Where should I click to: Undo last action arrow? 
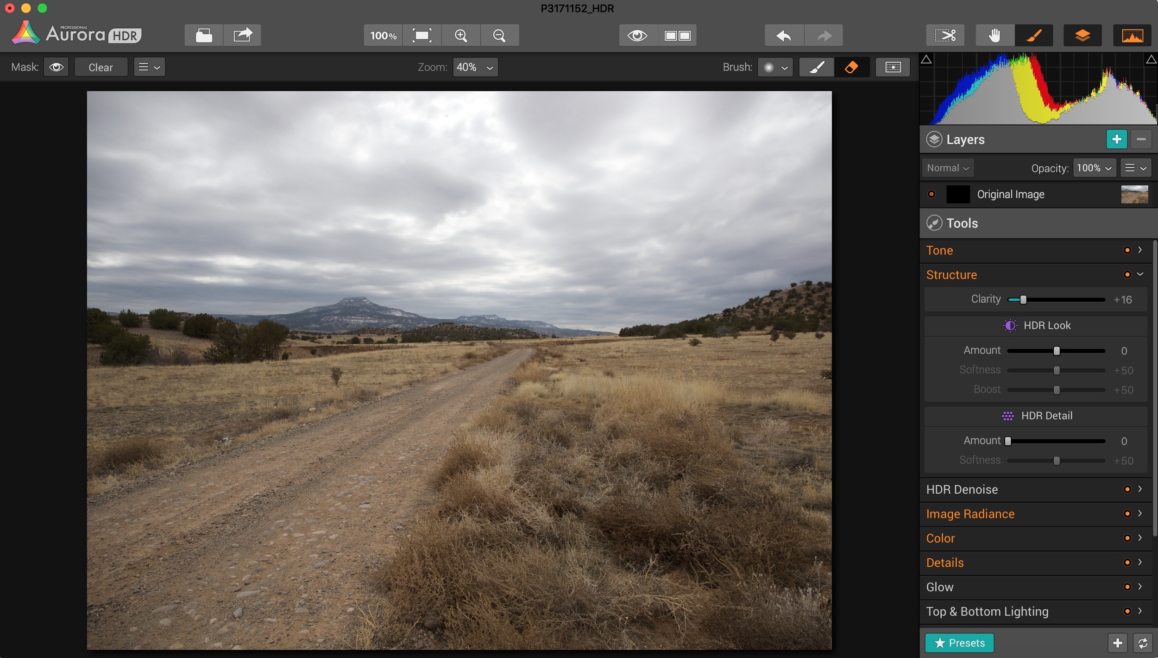784,35
